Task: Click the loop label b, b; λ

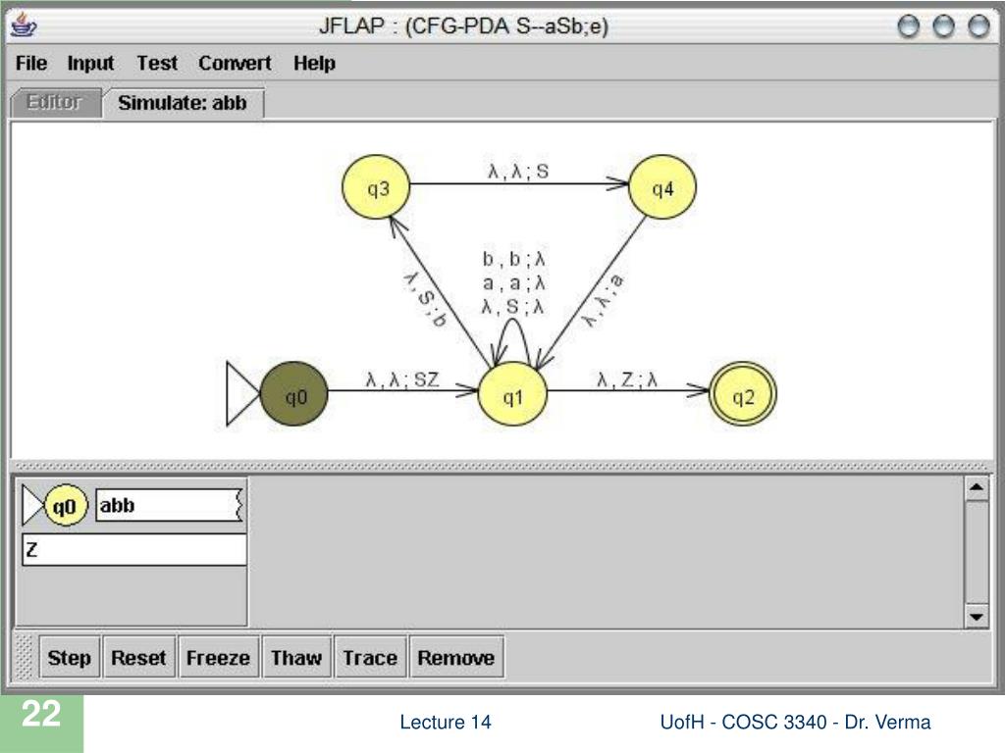Action: point(513,259)
